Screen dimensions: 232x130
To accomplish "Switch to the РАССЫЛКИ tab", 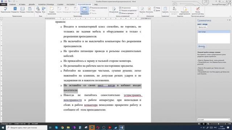I will [70, 5].
